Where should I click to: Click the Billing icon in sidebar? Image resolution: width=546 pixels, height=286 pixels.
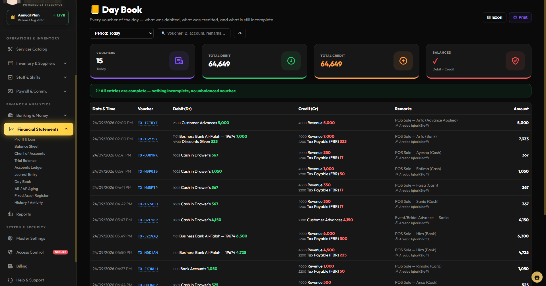tap(10, 266)
